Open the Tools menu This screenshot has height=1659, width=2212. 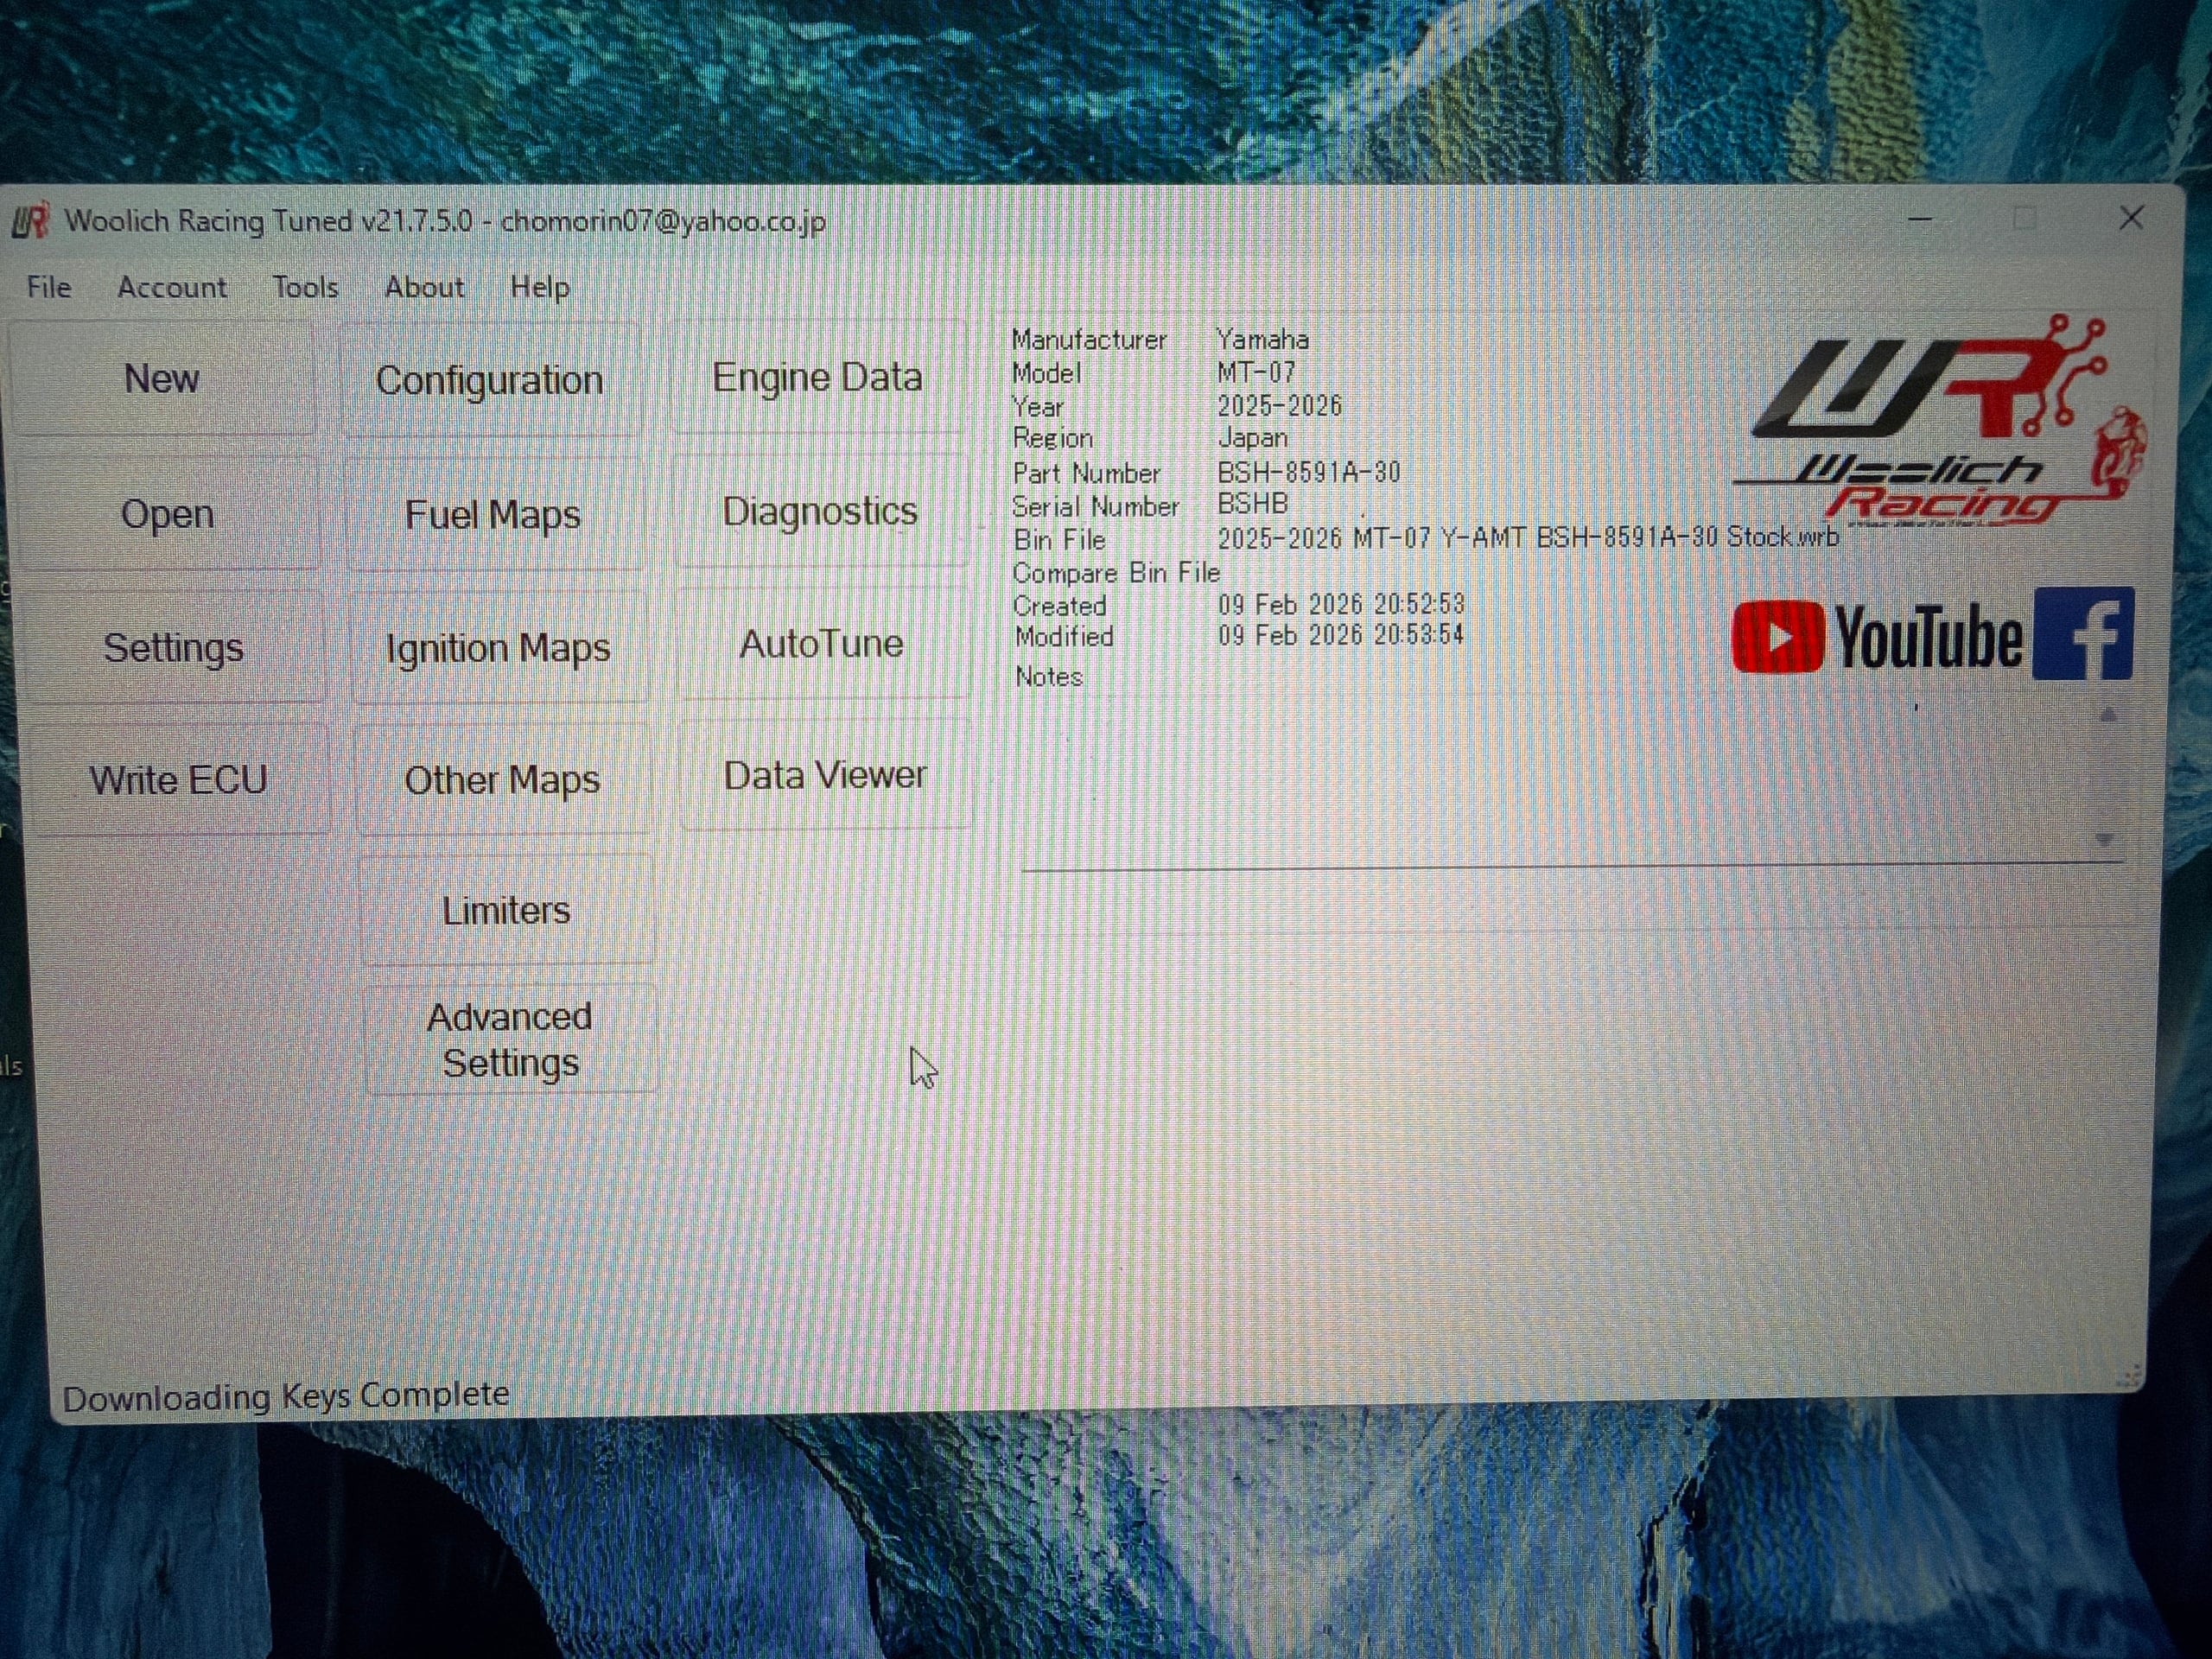point(305,288)
